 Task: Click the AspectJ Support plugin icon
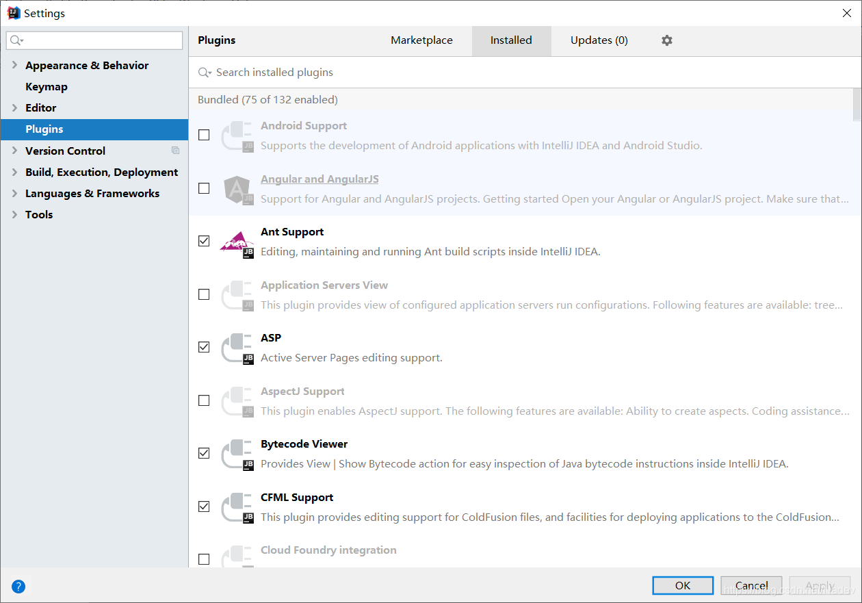(237, 401)
